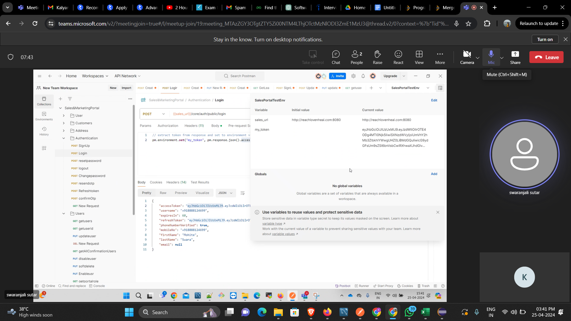
Task: Dismiss the desktop notifications banner
Action: coord(566,39)
